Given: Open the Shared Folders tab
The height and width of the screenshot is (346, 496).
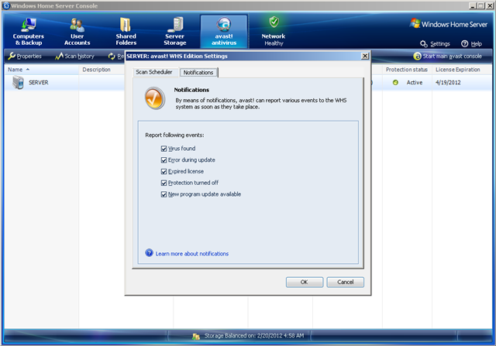Looking at the screenshot, I should [x=126, y=32].
